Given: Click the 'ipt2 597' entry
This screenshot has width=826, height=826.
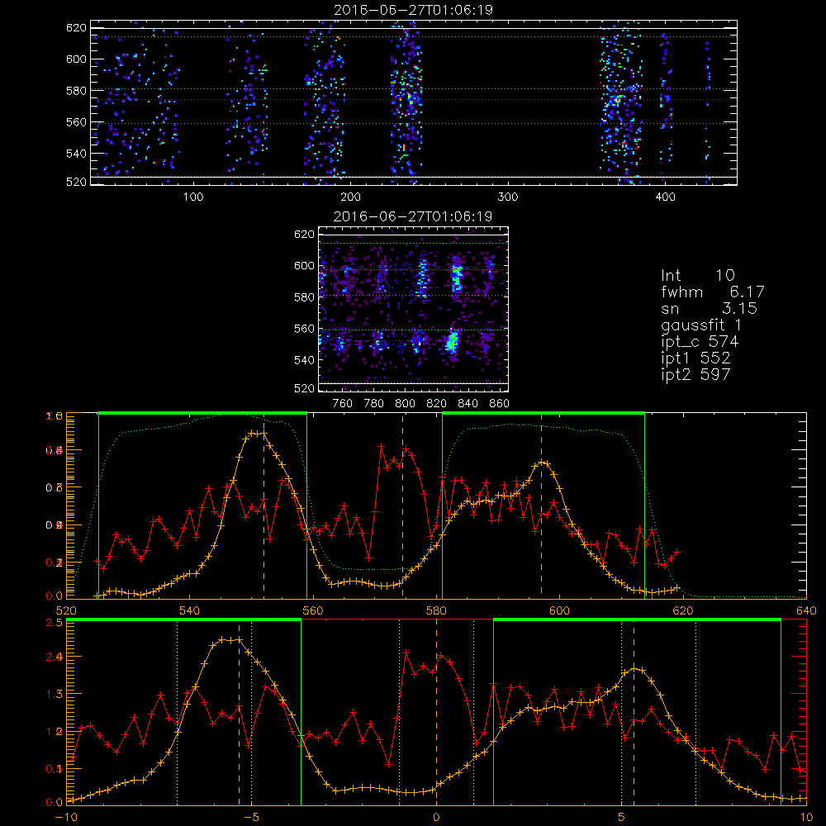Looking at the screenshot, I should (695, 374).
